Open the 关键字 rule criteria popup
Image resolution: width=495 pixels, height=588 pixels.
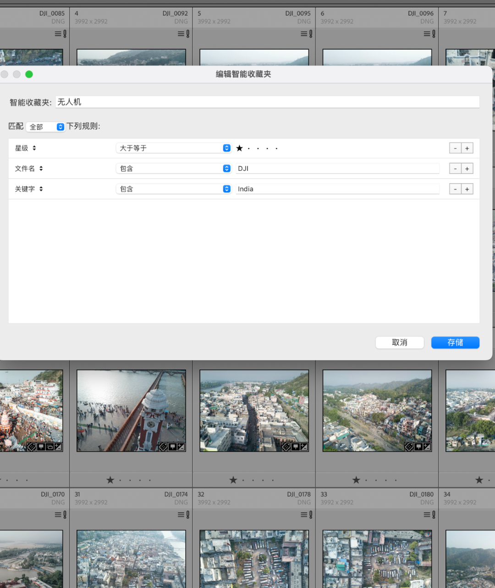click(29, 189)
